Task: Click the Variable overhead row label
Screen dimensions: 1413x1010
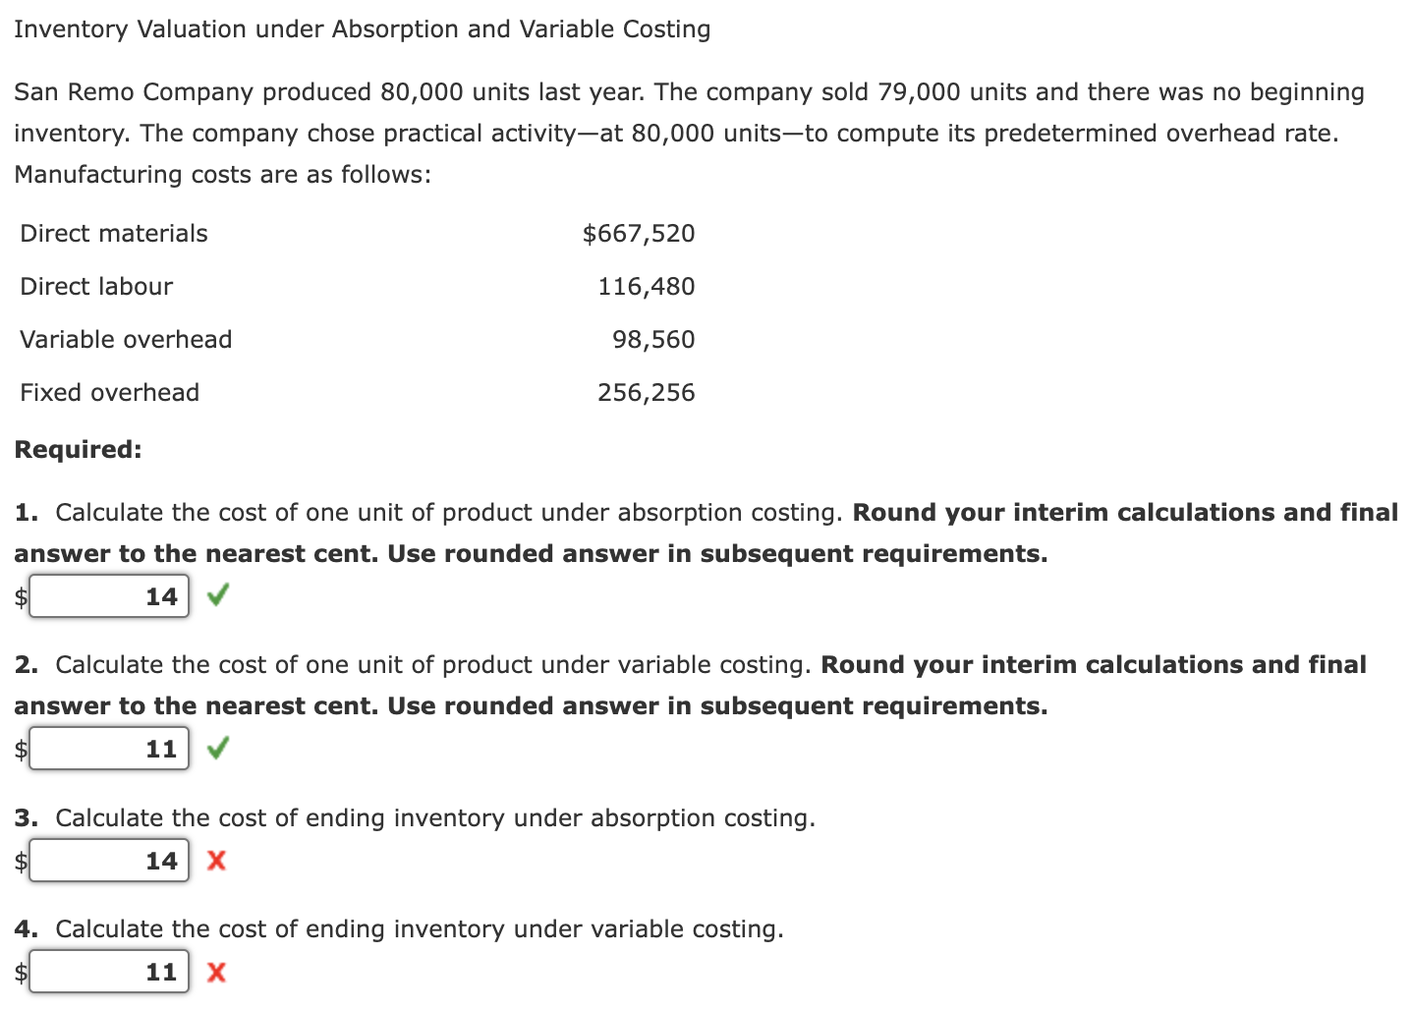Action: [125, 339]
